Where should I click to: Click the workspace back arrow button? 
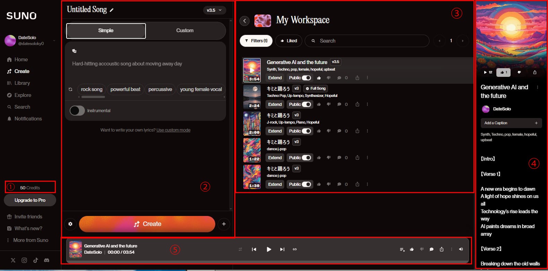coord(245,21)
